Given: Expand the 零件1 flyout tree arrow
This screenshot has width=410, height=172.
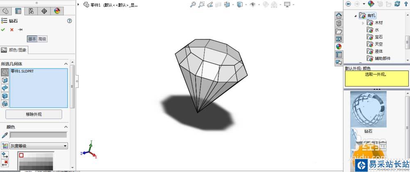Looking at the screenshot, I should click(78, 5).
